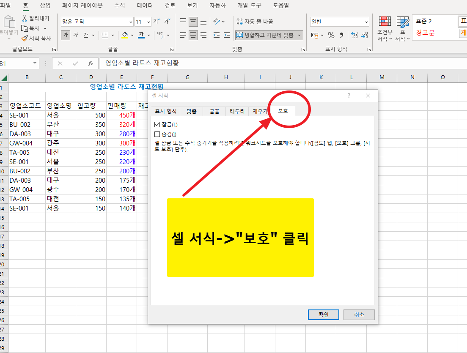Click the 확인 button
This screenshot has height=353, width=467.
pos(323,315)
